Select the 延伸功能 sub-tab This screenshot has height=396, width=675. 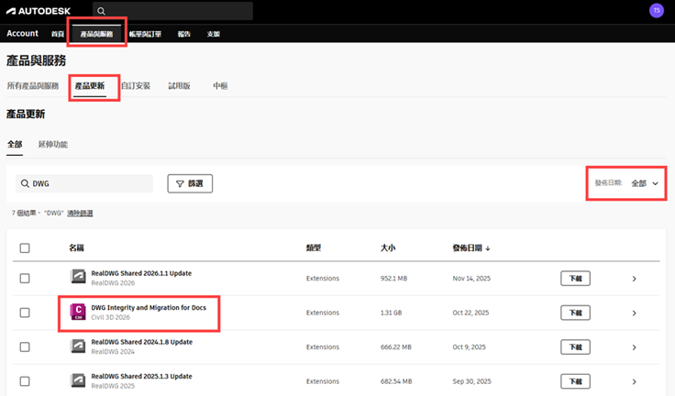[x=53, y=144]
